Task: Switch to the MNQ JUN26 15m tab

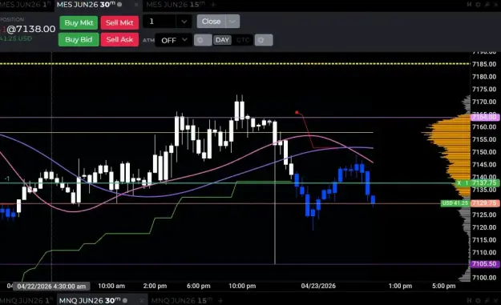Action: click(x=182, y=300)
